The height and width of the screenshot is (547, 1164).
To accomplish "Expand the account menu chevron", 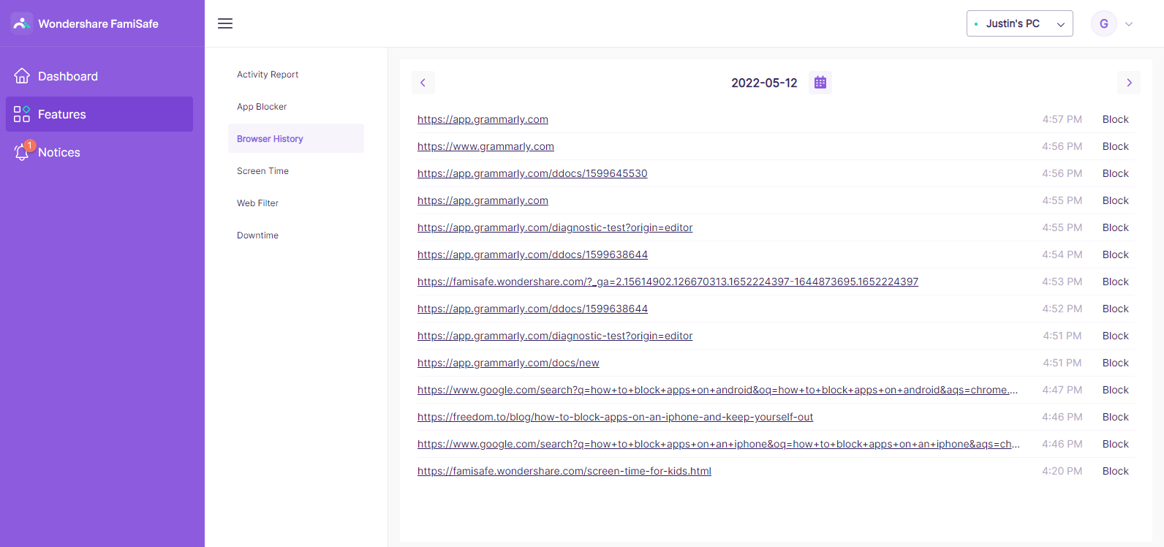I will (x=1129, y=24).
